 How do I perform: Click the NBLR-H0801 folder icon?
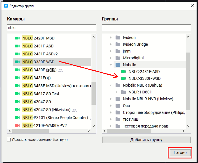(x=124, y=92)
